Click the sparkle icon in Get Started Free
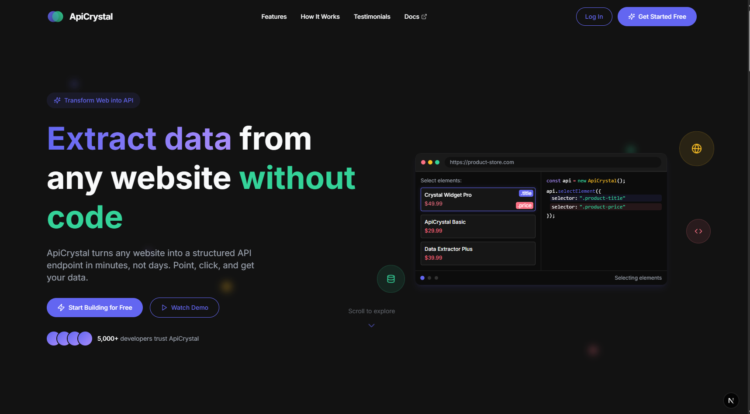This screenshot has height=414, width=750. coord(632,17)
